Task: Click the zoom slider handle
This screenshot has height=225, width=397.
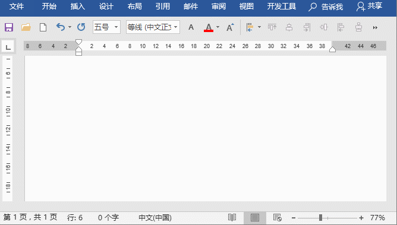Action: pos(320,218)
